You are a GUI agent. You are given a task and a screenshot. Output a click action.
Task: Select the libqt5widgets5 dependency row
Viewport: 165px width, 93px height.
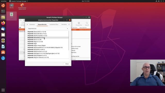(48, 56)
